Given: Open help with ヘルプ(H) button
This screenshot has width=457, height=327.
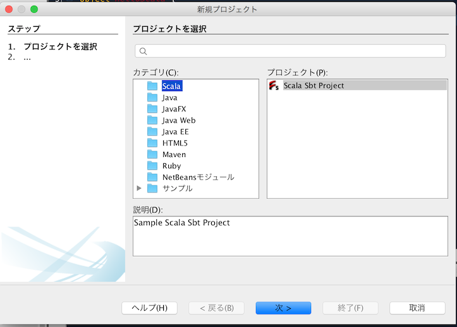Looking at the screenshot, I should [x=149, y=308].
